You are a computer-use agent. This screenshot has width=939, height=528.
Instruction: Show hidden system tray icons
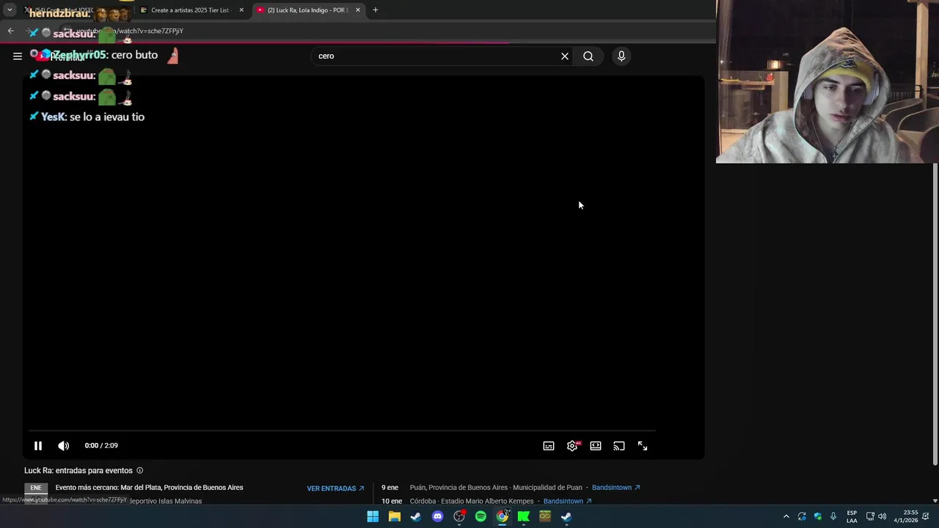[x=786, y=516]
